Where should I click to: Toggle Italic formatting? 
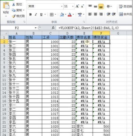pos(36,14)
